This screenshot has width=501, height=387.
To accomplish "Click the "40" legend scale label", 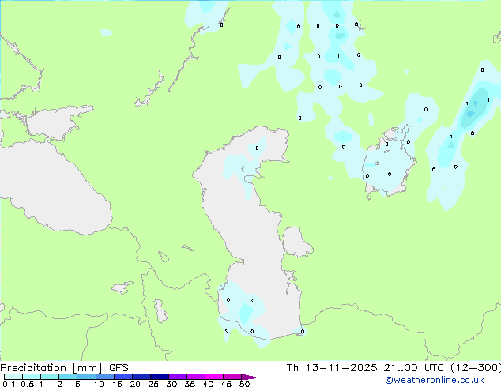I will [x=208, y=384].
